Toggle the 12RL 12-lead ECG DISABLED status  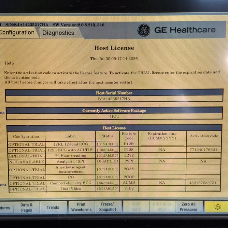(x=107, y=144)
